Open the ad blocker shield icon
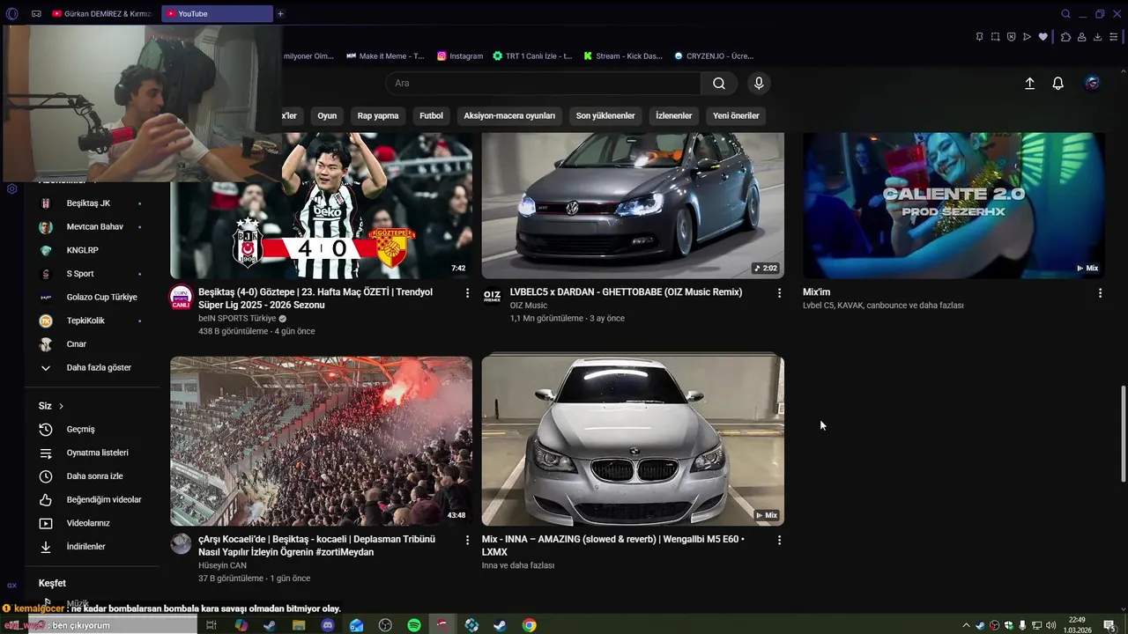Viewport: 1128px width, 634px height. pyautogui.click(x=1011, y=37)
